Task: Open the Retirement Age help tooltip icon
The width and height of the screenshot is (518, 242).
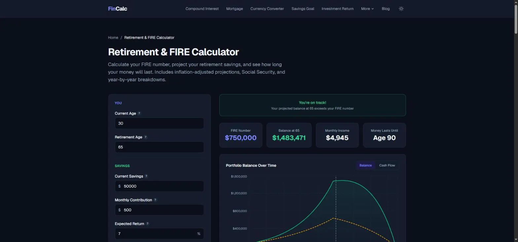Action: 145,137
